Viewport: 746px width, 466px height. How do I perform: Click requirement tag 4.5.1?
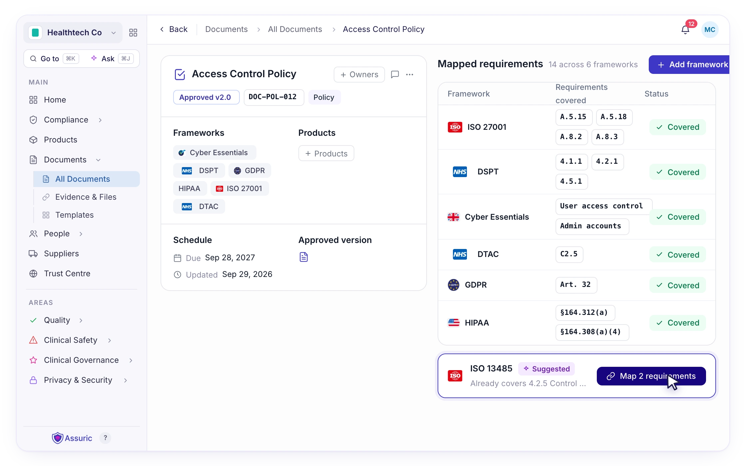point(571,182)
